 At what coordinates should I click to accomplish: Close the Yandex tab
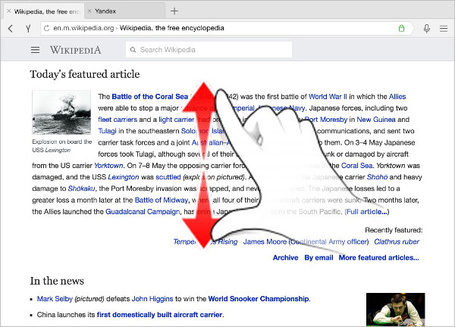click(x=89, y=11)
